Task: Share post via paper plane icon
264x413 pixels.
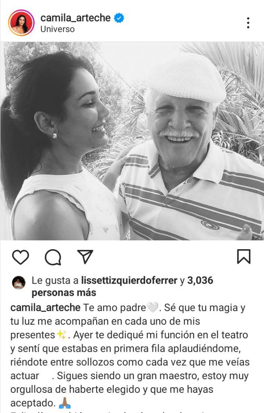Action: (x=85, y=256)
